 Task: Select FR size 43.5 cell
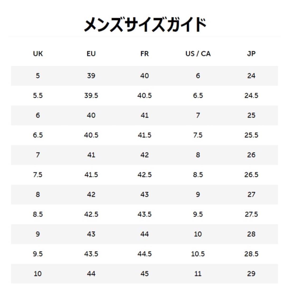tap(145, 214)
